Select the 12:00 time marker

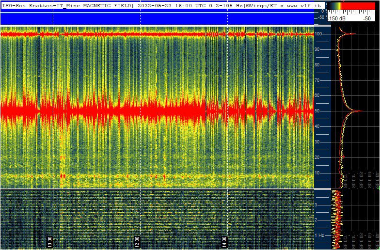coord(137,241)
